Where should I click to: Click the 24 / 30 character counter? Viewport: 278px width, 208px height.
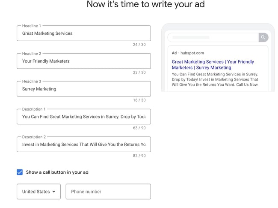tap(139, 45)
